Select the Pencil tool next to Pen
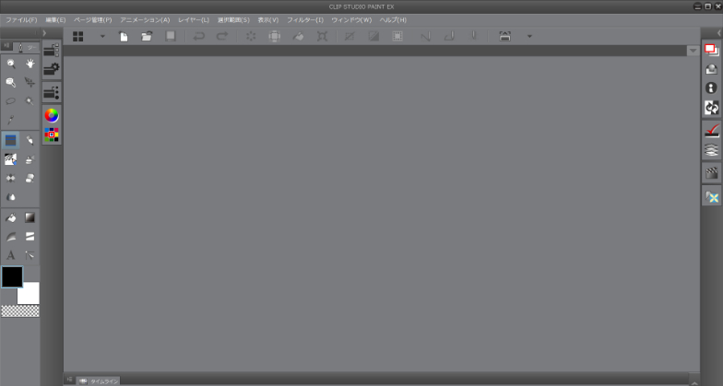 (x=30, y=140)
